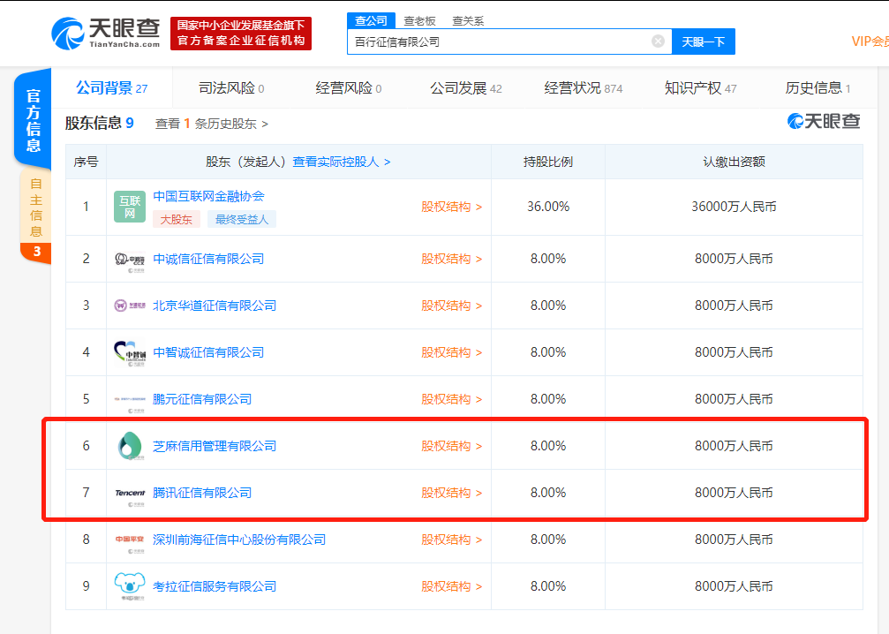This screenshot has height=634, width=889.
Task: Open the 公司背景 tab
Action: tap(112, 88)
